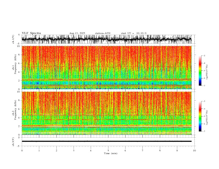The height and width of the screenshot is (169, 219).
Task: Click the '-7' label on upper colorbar
Action: coord(204,86)
